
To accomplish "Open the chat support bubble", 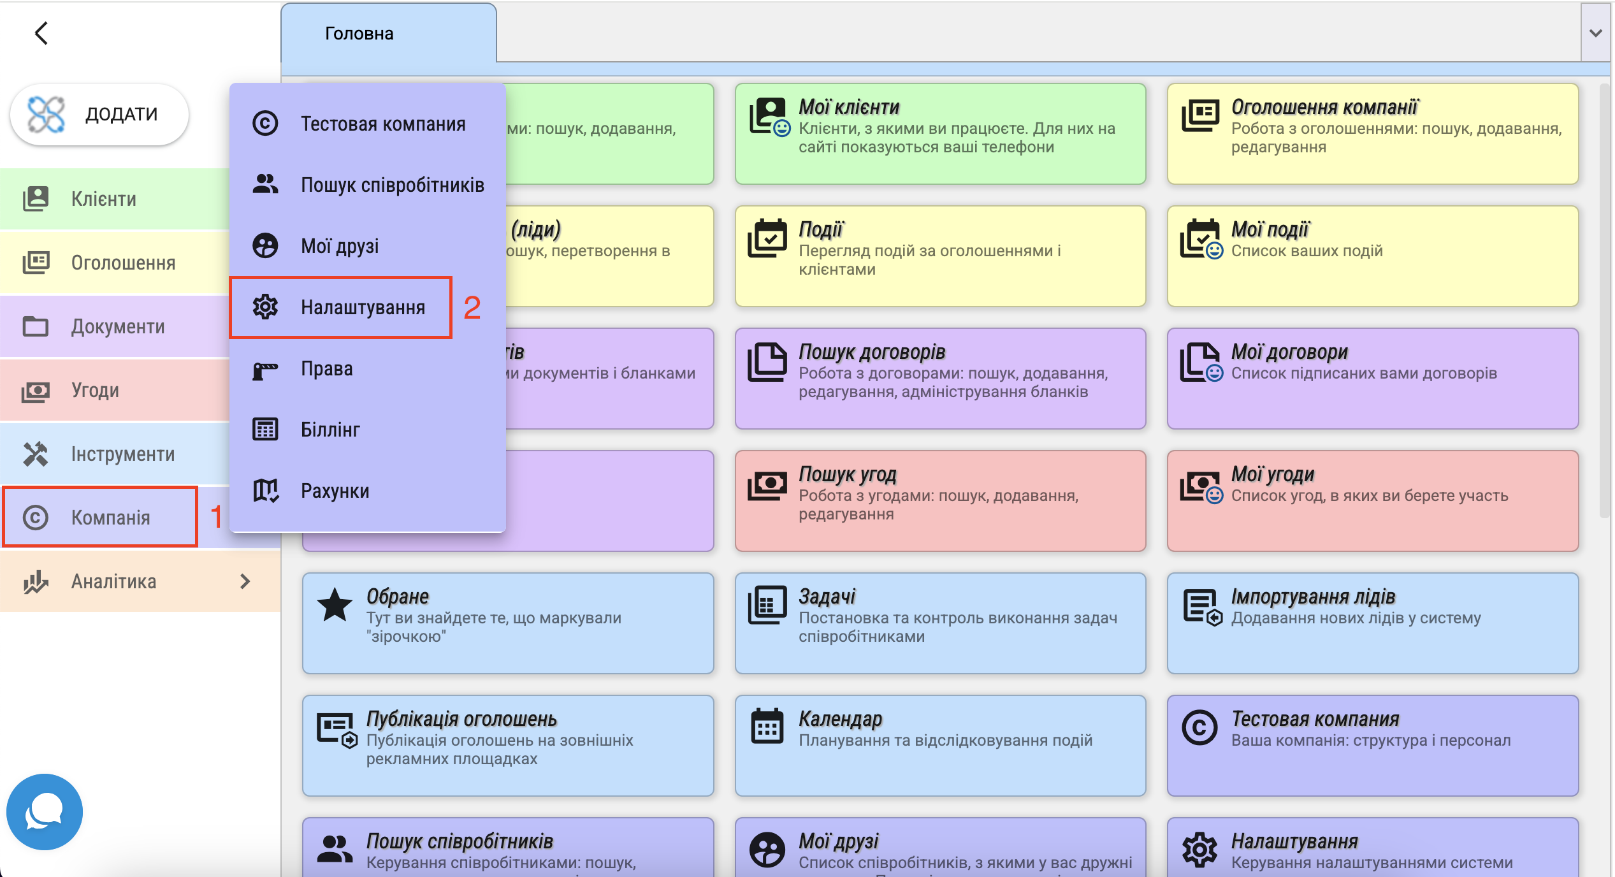I will point(44,812).
